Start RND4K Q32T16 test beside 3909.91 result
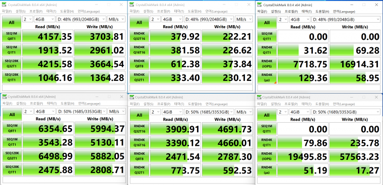 coord(139,129)
